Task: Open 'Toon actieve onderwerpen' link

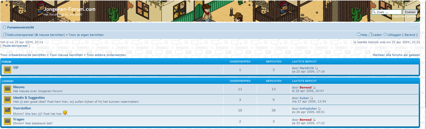Action: click(x=106, y=55)
